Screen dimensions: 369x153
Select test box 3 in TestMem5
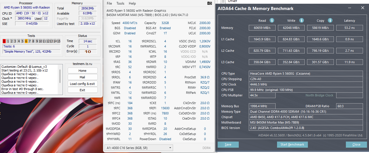(15, 41)
